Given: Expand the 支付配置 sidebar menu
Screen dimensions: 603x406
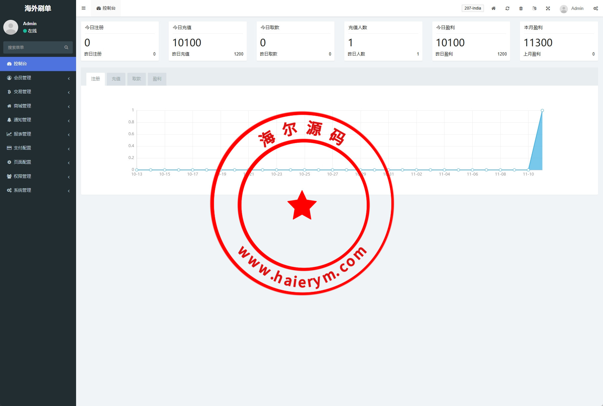Looking at the screenshot, I should tap(38, 148).
